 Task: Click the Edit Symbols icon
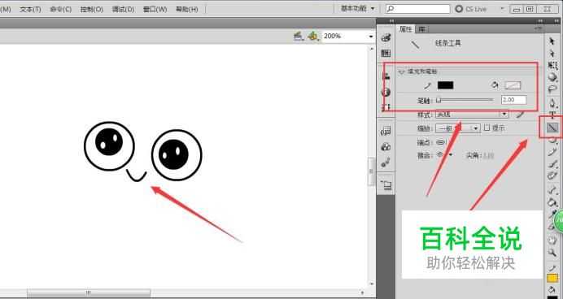click(x=313, y=37)
